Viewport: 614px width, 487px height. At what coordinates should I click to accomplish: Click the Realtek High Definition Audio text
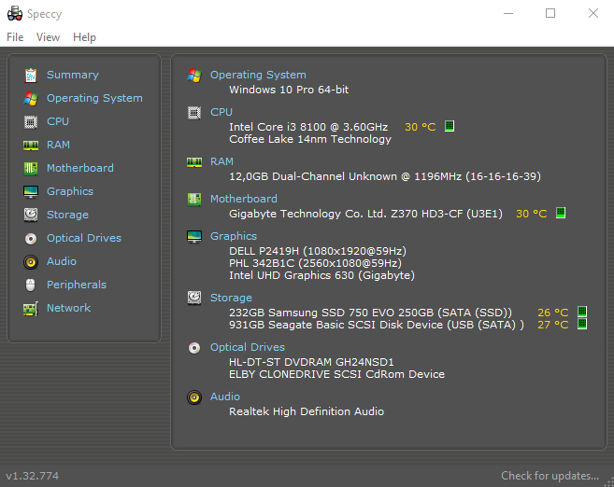pyautogui.click(x=307, y=411)
